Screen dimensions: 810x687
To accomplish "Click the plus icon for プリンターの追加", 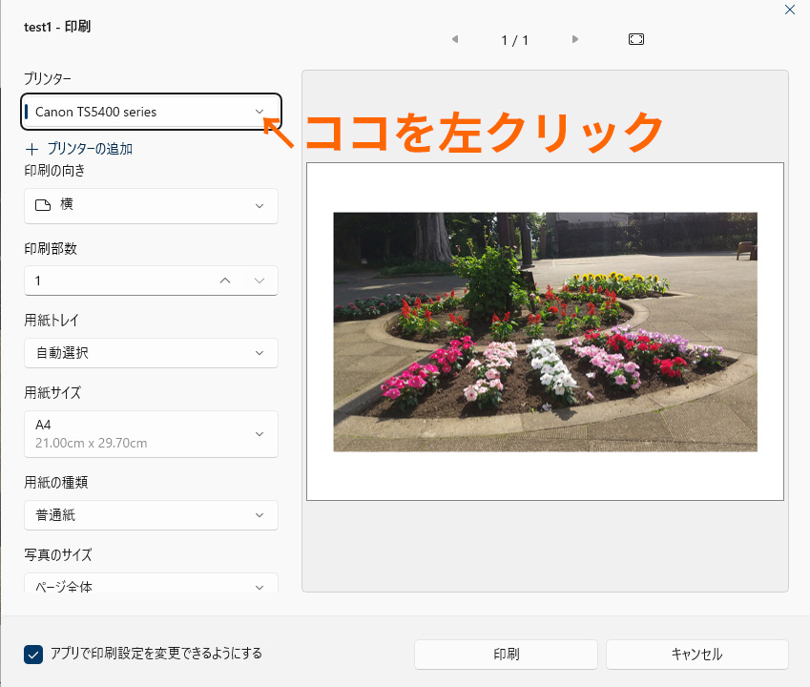I will tap(32, 149).
